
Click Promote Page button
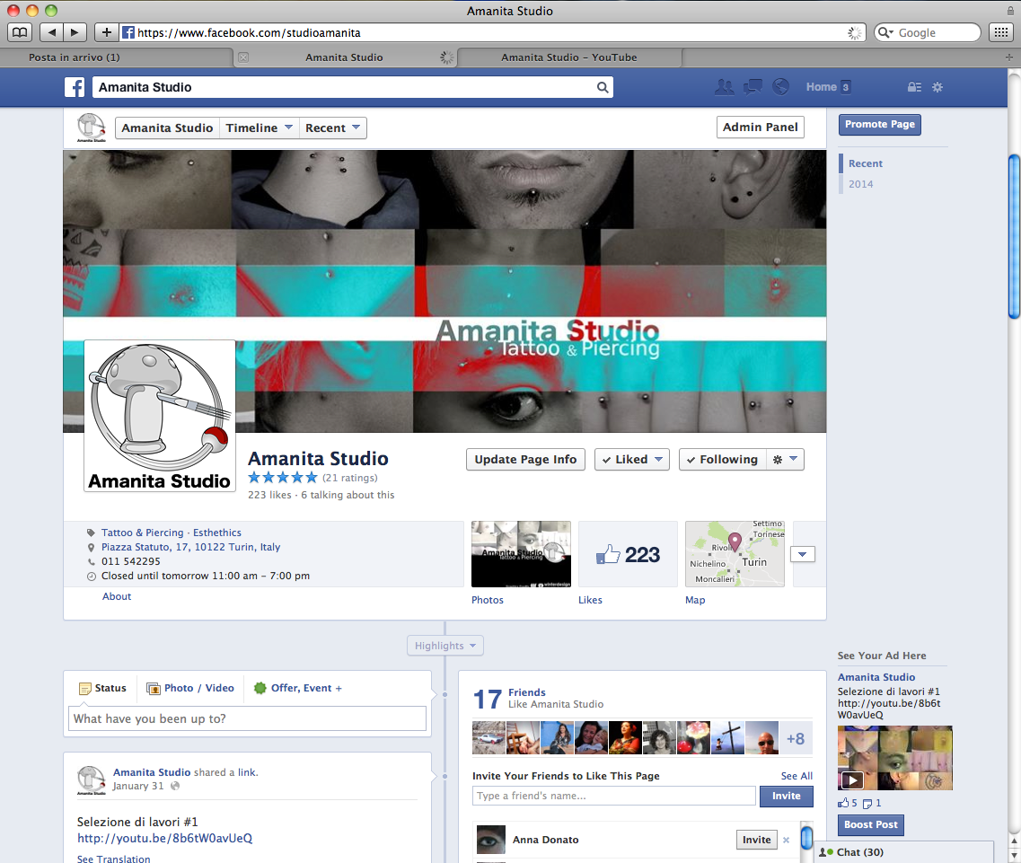[x=879, y=125]
